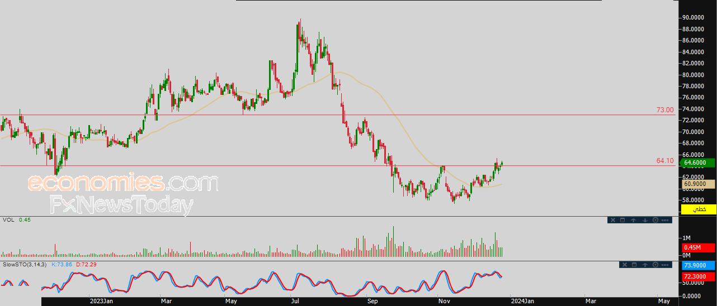The height and width of the screenshot is (306, 717).
Task: Maximize the VOL indicator panel
Action: click(622, 220)
